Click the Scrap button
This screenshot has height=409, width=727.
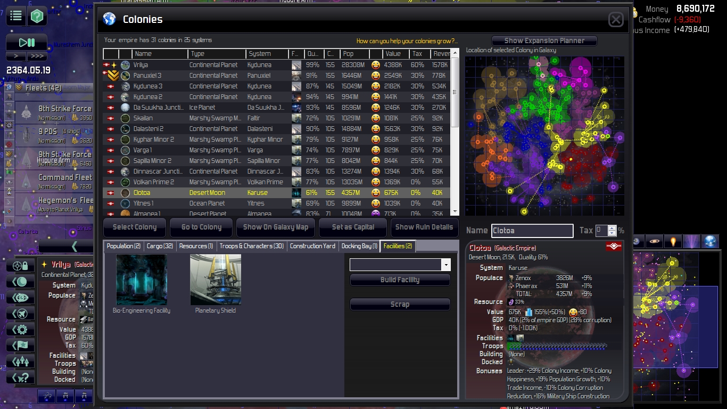[x=400, y=304]
